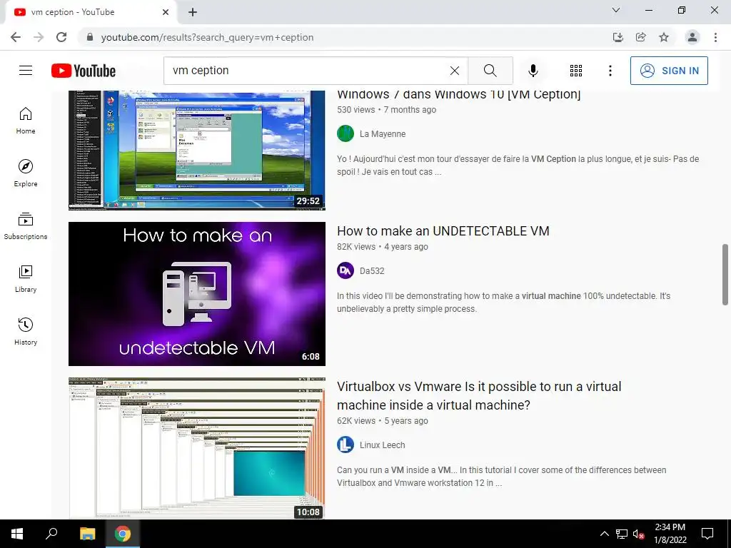Go to Home in the sidebar
Screen dimensions: 731x548
[x=26, y=121]
